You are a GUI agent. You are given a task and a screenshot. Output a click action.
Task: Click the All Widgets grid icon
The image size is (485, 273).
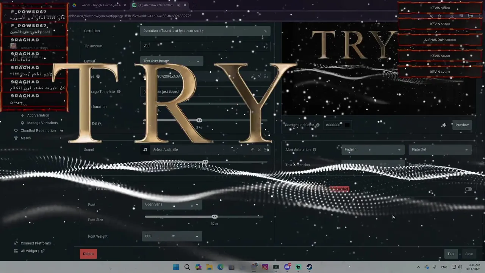(16, 251)
